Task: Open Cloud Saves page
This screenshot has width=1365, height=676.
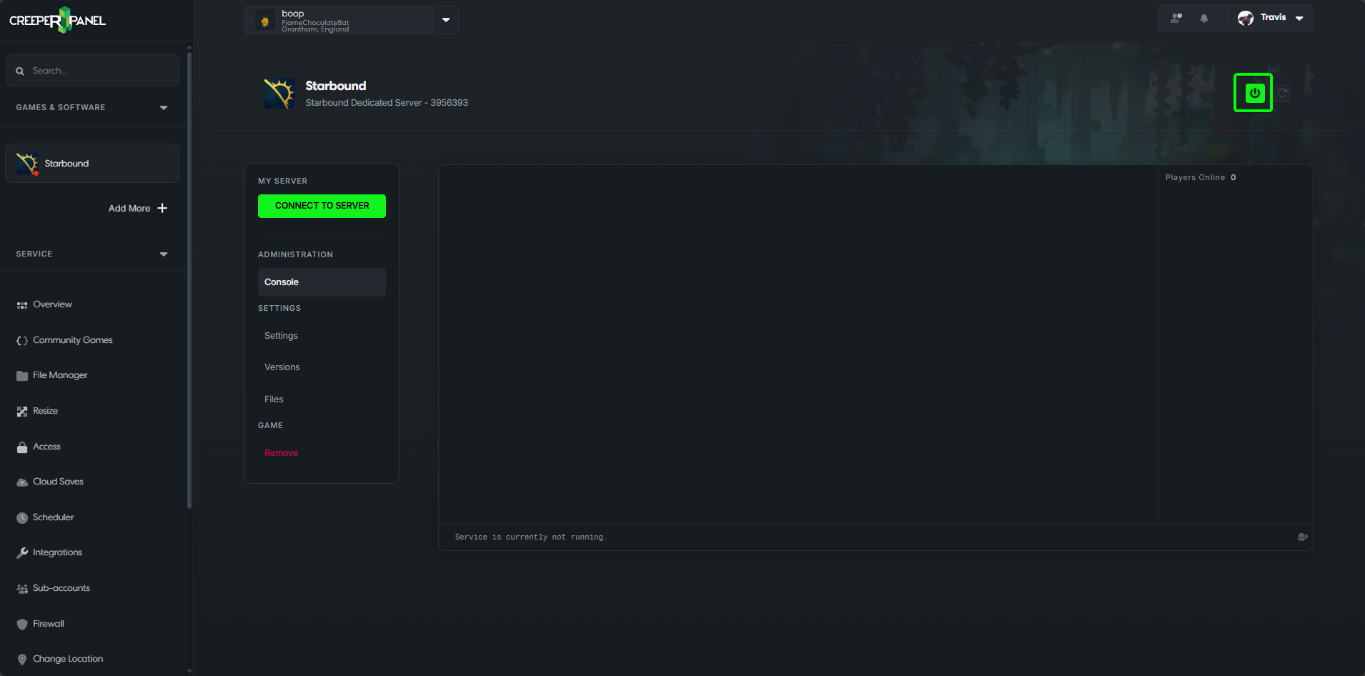Action: tap(58, 482)
